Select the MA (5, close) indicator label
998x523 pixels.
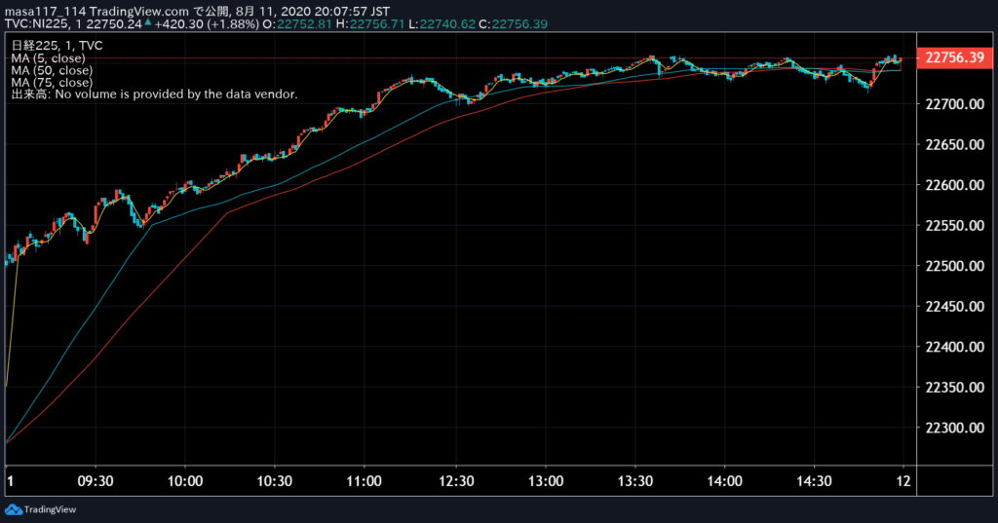pos(48,57)
